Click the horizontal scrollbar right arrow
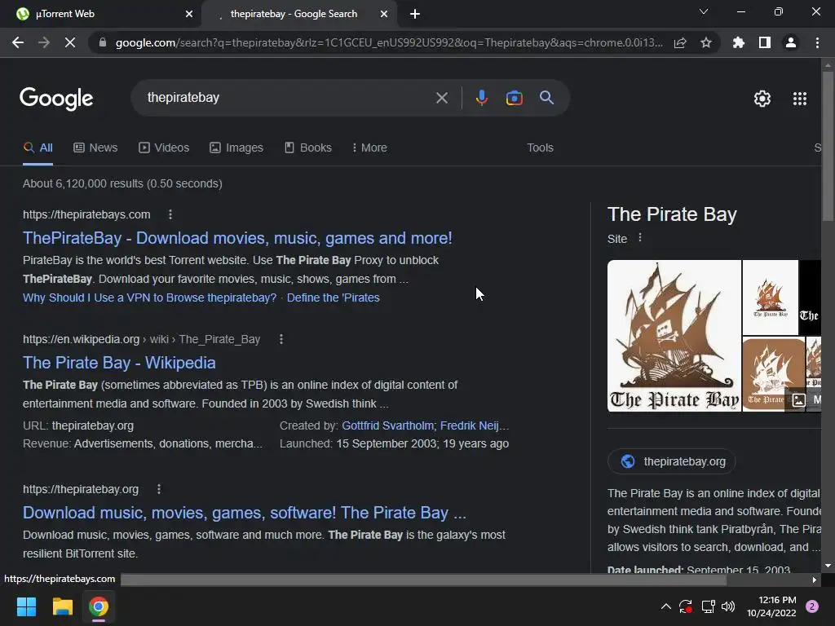Image resolution: width=835 pixels, height=626 pixels. pyautogui.click(x=815, y=580)
